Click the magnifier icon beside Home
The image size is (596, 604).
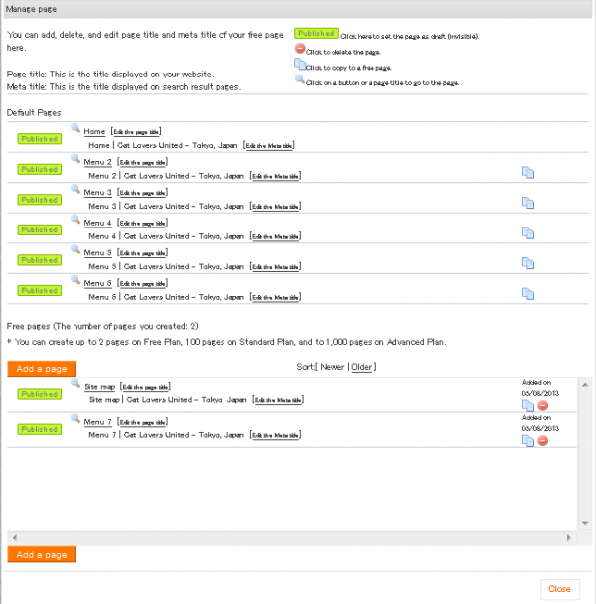(x=75, y=129)
